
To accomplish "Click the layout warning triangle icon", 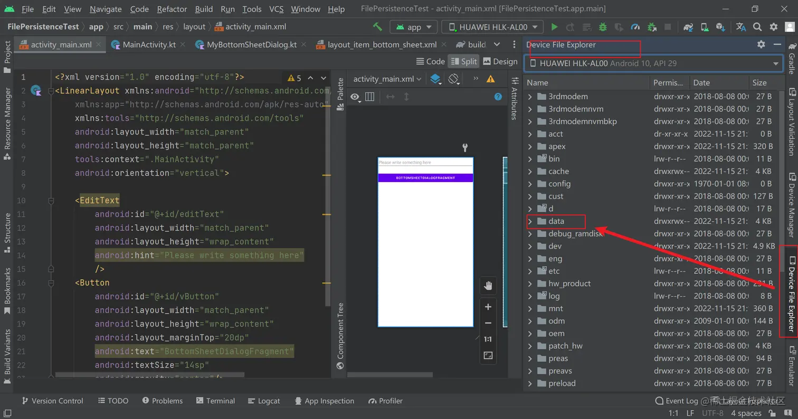I will pyautogui.click(x=490, y=79).
